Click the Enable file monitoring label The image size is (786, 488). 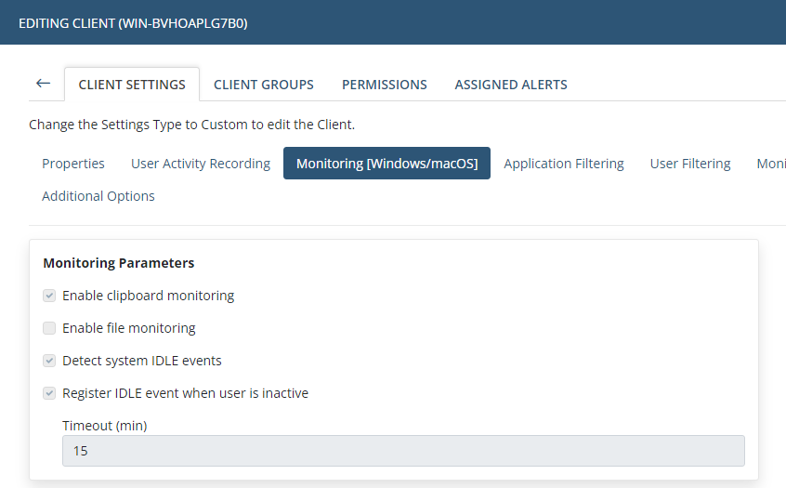pyautogui.click(x=129, y=328)
